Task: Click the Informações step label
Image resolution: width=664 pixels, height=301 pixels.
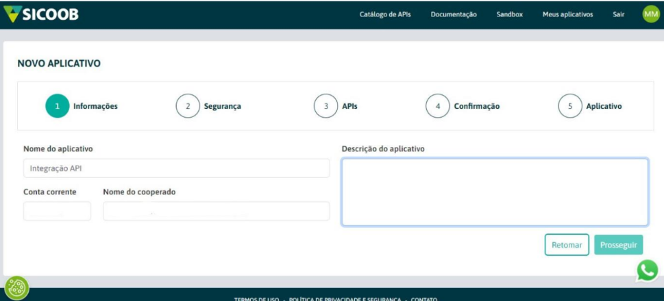Action: coord(95,107)
